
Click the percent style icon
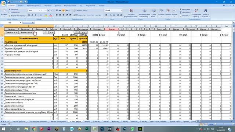click(111, 15)
